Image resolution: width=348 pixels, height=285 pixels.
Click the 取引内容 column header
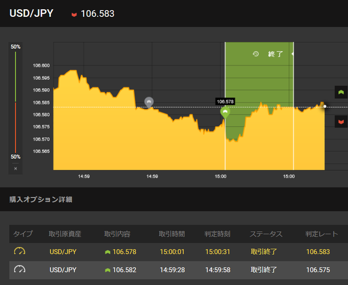click(117, 234)
